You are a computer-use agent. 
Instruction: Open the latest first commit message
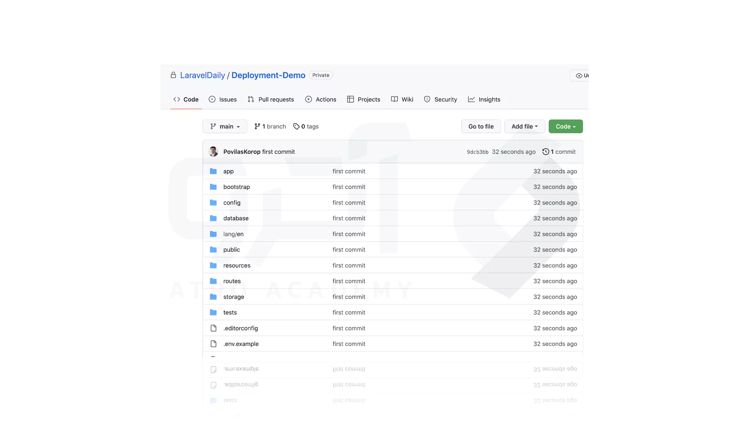pyautogui.click(x=279, y=152)
